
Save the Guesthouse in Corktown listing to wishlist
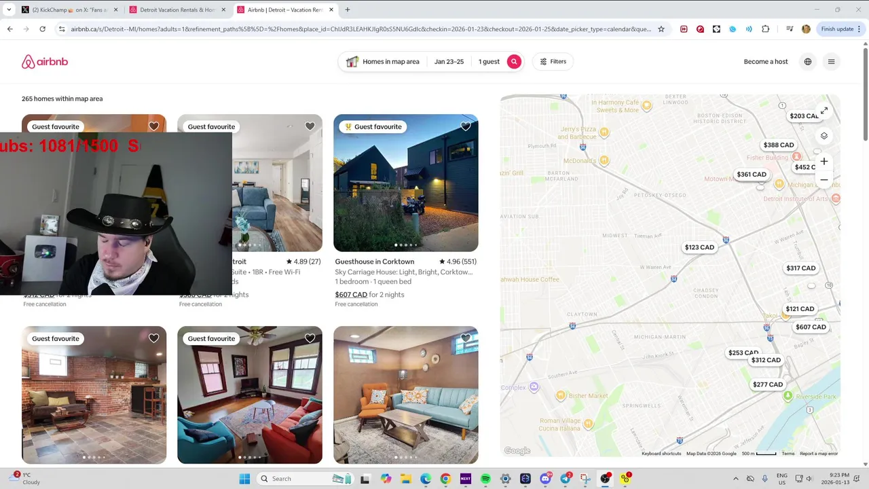click(466, 126)
